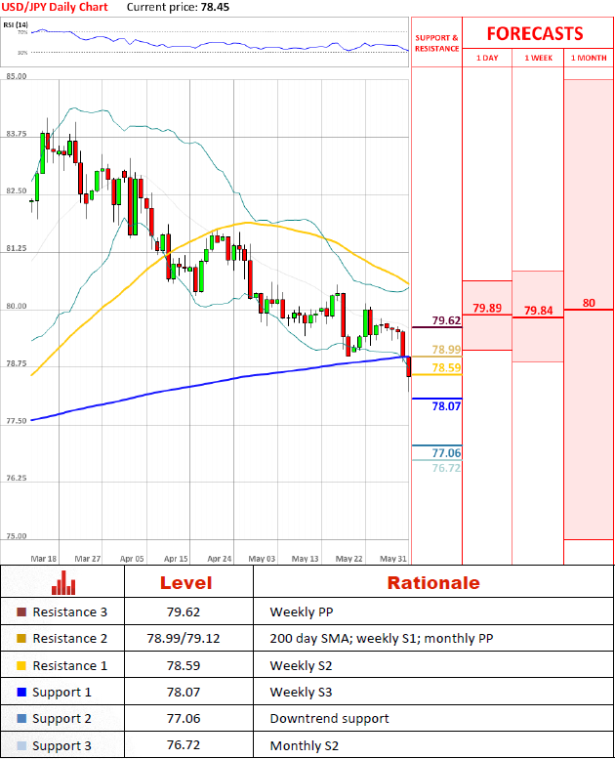Click the 1 week forecast value 79.84

(x=538, y=311)
